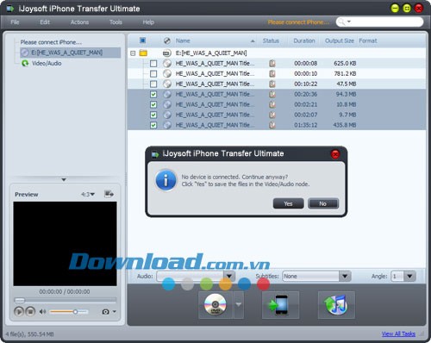Click disc icon of the 00:02:21 title
The height and width of the screenshot is (343, 431).
click(x=167, y=104)
